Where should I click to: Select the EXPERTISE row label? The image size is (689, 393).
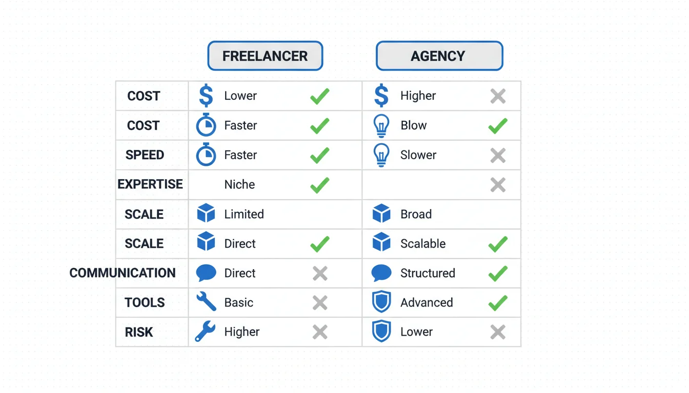click(150, 184)
